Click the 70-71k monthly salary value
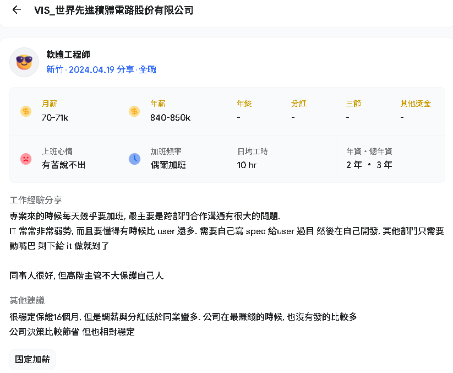This screenshot has height=373, width=453. click(55, 118)
